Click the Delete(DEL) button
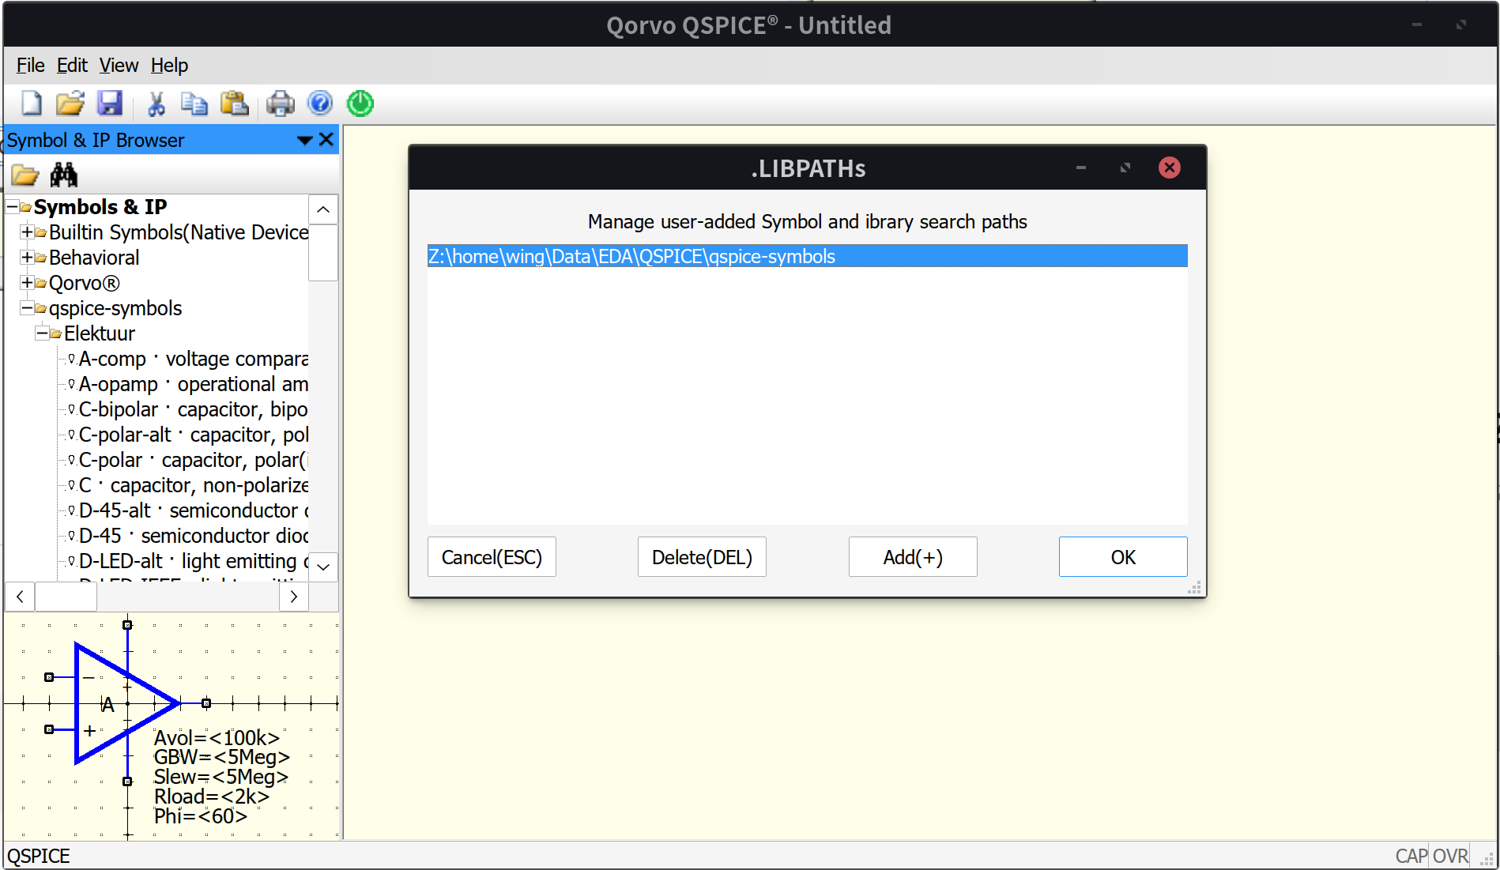This screenshot has width=1500, height=870. [x=702, y=557]
